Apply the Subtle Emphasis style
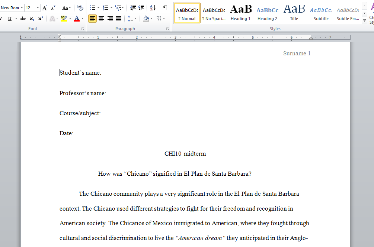Image resolution: width=374 pixels, height=247 pixels. 348,13
